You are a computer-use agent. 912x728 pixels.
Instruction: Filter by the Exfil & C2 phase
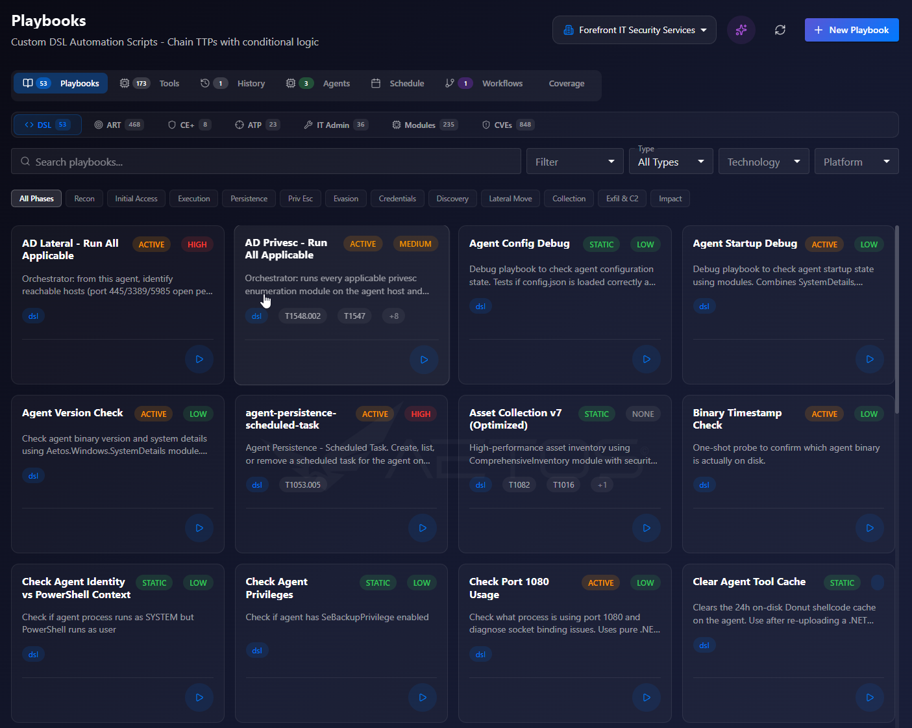(622, 199)
